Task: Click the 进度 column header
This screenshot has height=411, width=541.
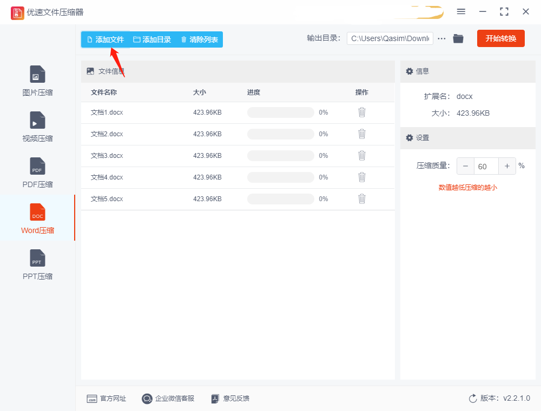Action: point(254,92)
